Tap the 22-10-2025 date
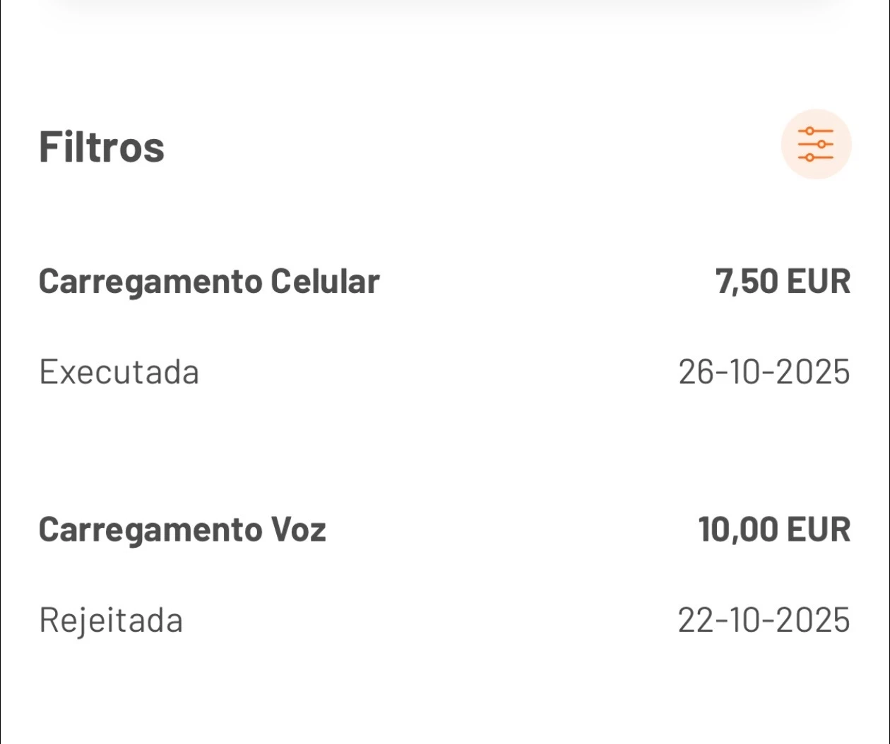This screenshot has width=890, height=744. [764, 620]
